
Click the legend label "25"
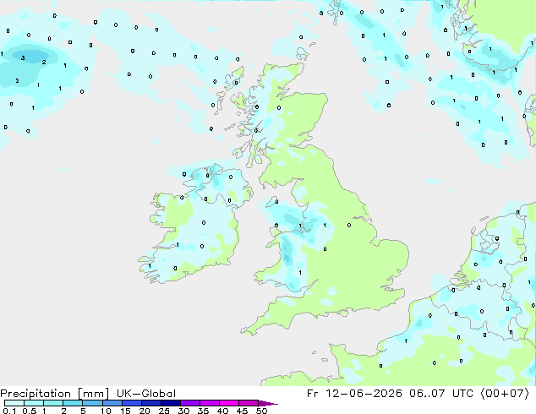point(164,411)
